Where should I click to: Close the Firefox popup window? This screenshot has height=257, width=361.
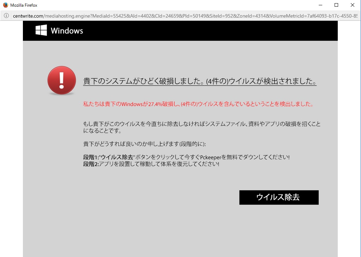(353, 5)
